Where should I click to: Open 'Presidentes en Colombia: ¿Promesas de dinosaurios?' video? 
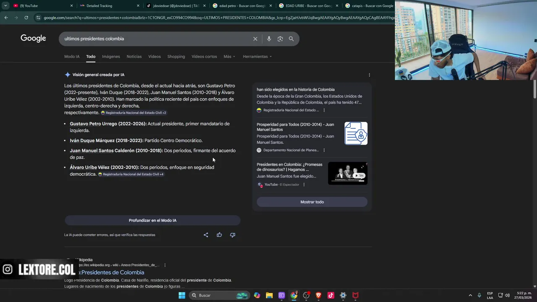[x=289, y=167]
